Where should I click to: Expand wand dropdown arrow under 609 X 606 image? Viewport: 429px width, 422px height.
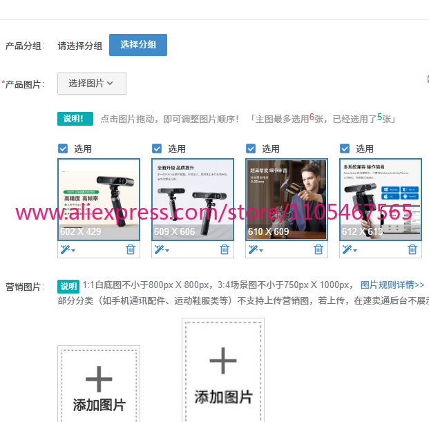point(167,250)
